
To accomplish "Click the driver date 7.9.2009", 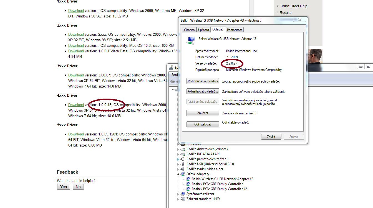I will [232, 57].
